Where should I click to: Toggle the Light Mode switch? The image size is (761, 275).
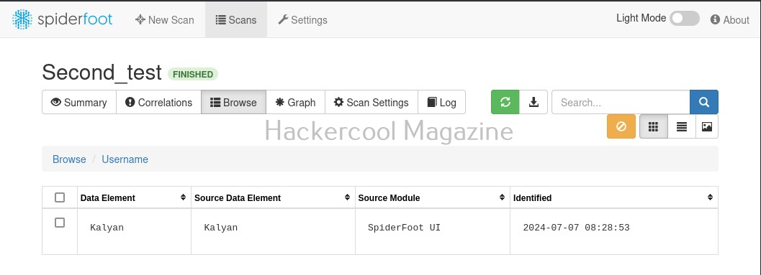click(684, 19)
